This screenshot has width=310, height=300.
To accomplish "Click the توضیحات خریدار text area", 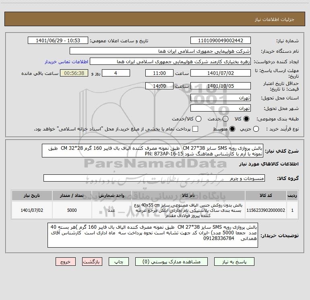I will click(x=153, y=235).
